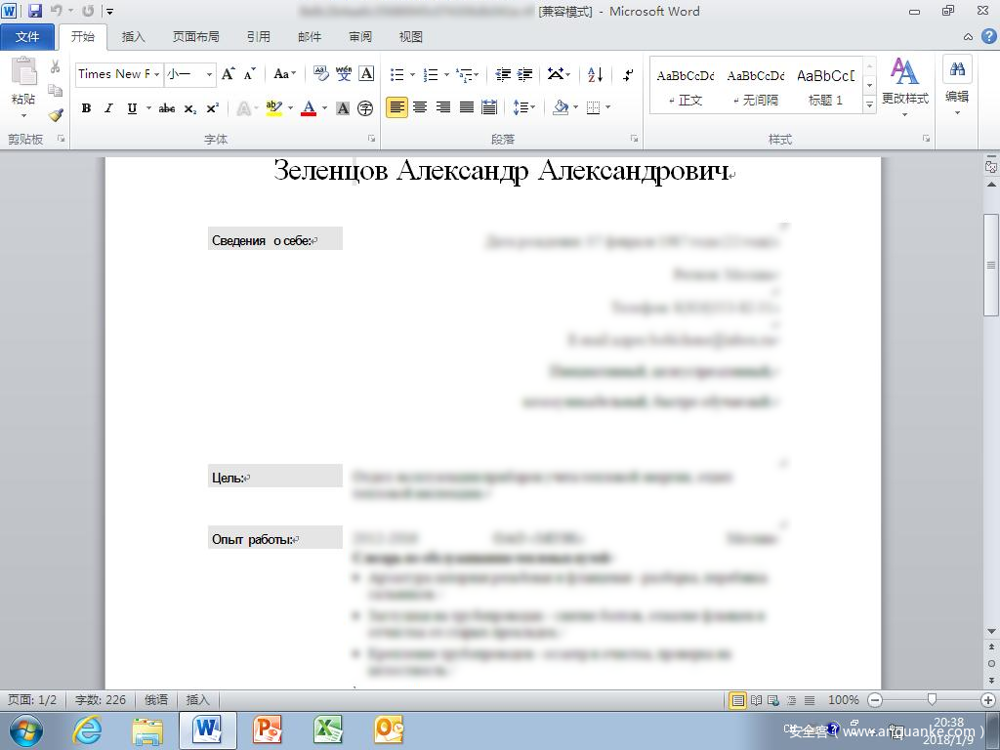
Task: Expand the font size dropdown
Action: [209, 74]
